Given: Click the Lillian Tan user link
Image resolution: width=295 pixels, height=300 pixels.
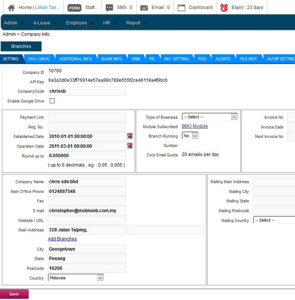Looking at the screenshot, I should point(47,8).
